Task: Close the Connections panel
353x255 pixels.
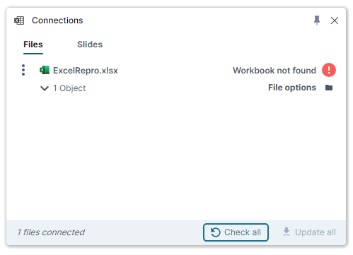Action: pyautogui.click(x=335, y=20)
